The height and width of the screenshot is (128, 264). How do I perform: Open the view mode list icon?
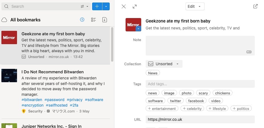coord(93,20)
